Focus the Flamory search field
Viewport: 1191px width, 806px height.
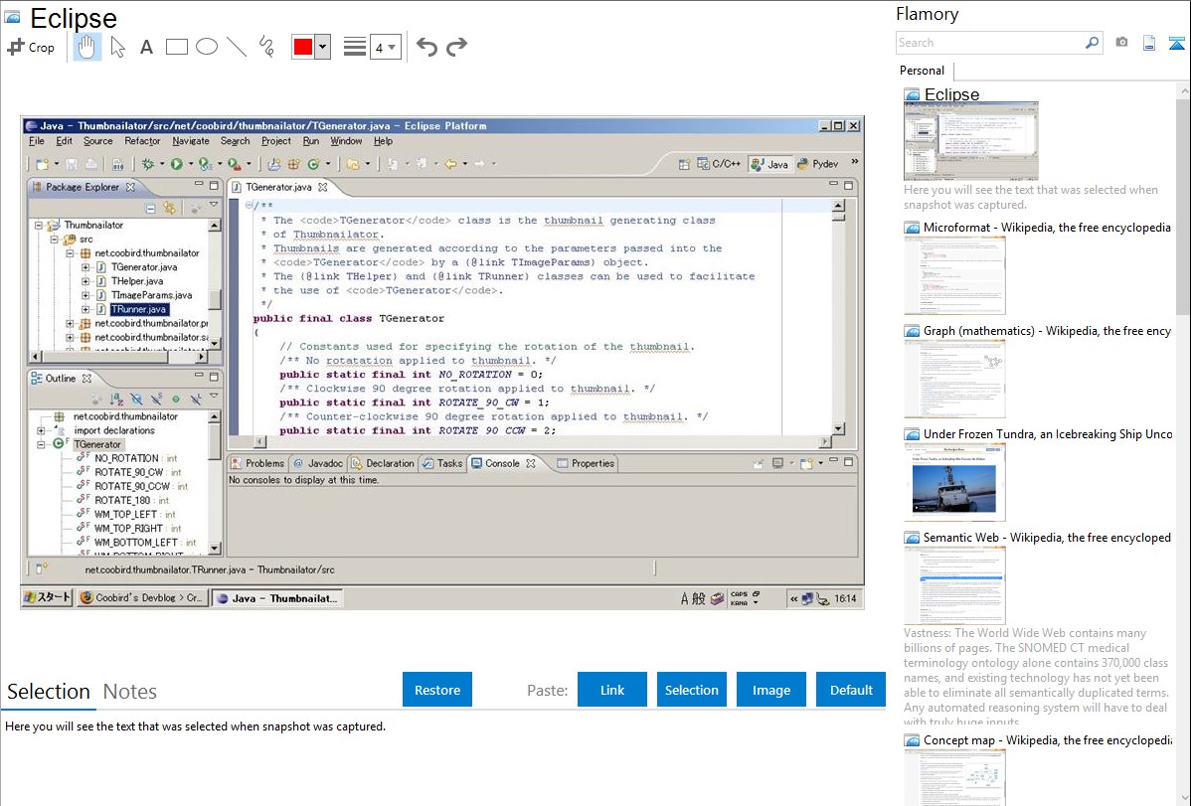point(989,43)
